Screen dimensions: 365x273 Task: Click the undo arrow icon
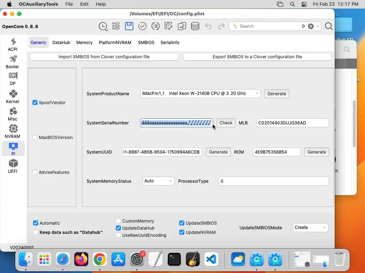208,26
